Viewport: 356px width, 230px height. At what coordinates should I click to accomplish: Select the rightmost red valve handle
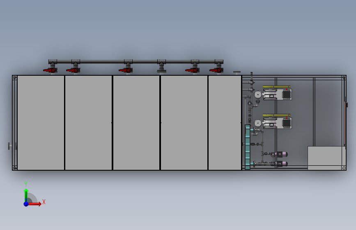[x=216, y=70]
